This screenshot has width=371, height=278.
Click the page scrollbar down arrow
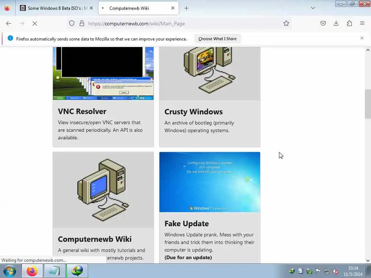[368, 261]
